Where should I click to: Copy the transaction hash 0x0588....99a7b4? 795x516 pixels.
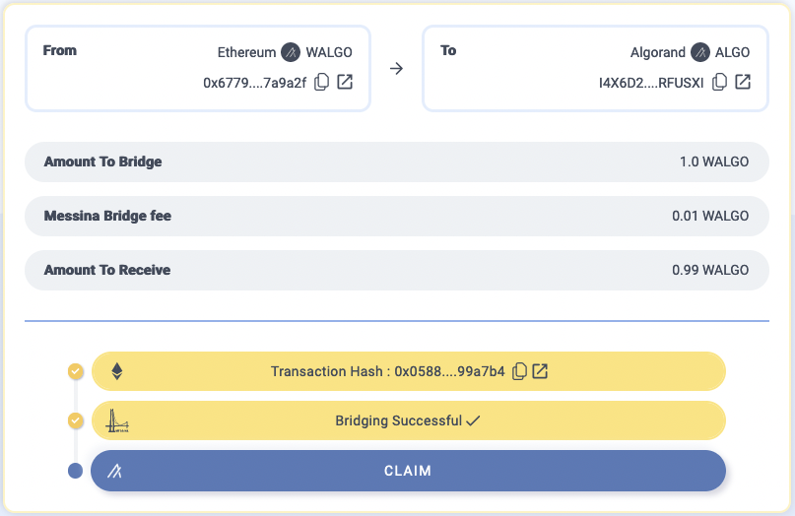point(520,371)
